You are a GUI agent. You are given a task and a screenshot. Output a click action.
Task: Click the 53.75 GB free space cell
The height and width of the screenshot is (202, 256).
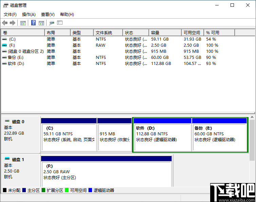(192, 58)
